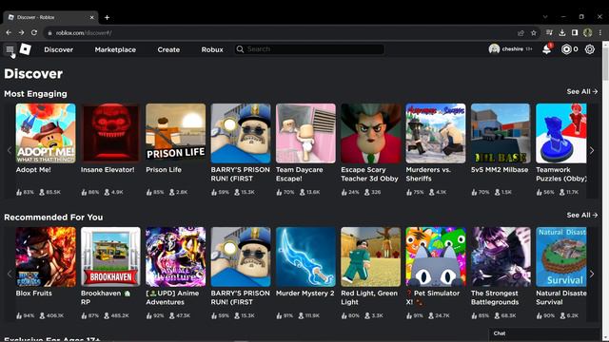Viewport: 609px width, 342px height.
Task: Move the Most Engaging carousel left
Action: 10,150
